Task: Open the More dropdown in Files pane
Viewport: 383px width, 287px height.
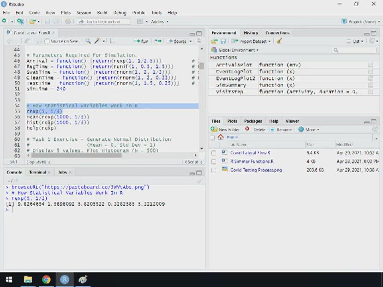Action: coord(309,130)
